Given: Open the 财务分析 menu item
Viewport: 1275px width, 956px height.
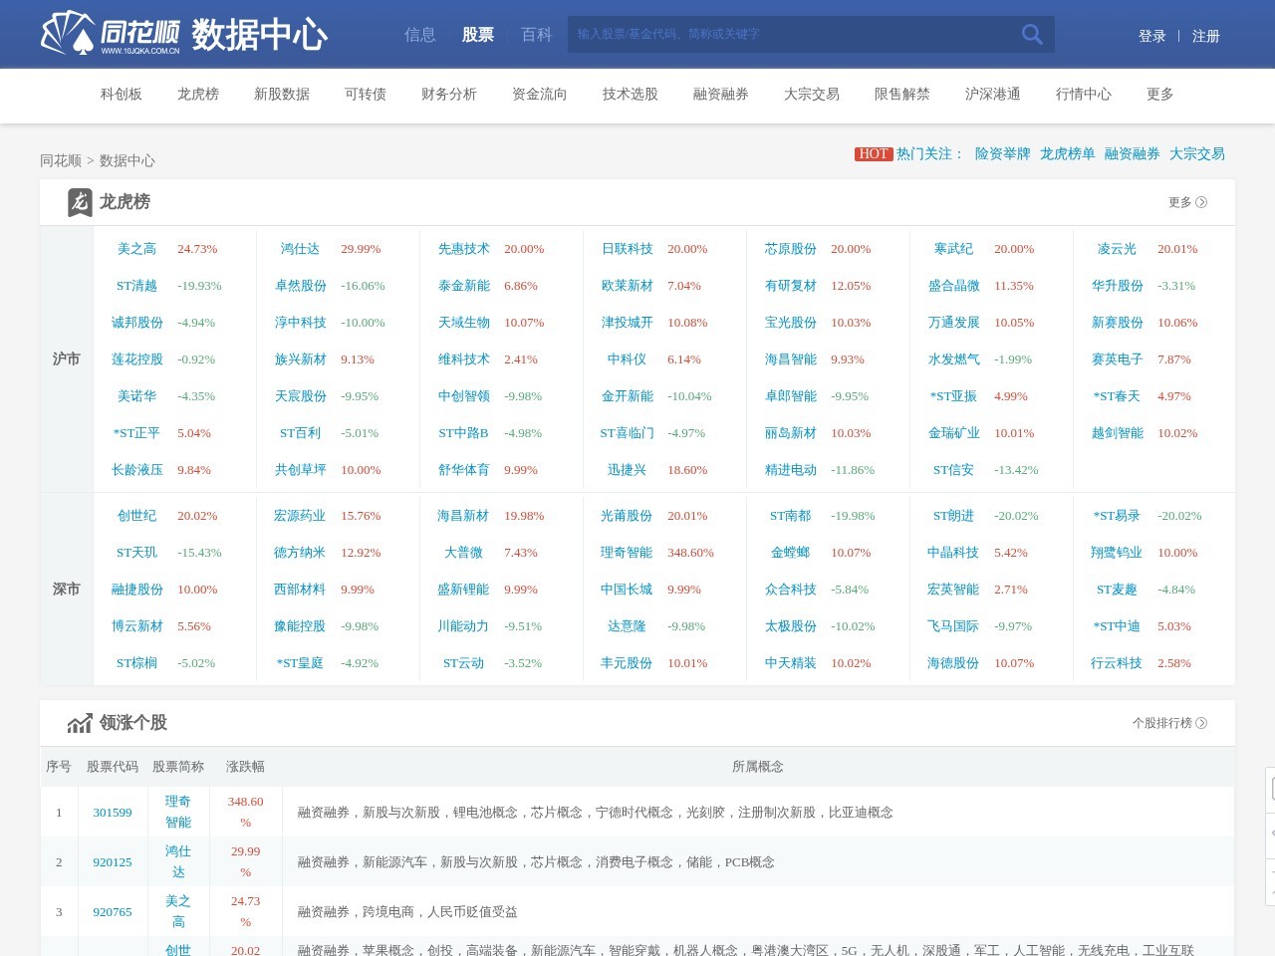Looking at the screenshot, I should click(x=449, y=95).
